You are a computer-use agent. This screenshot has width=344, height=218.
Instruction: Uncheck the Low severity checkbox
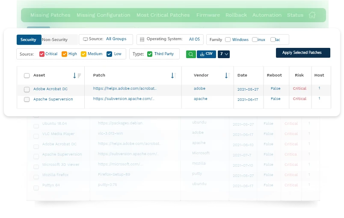(x=109, y=54)
